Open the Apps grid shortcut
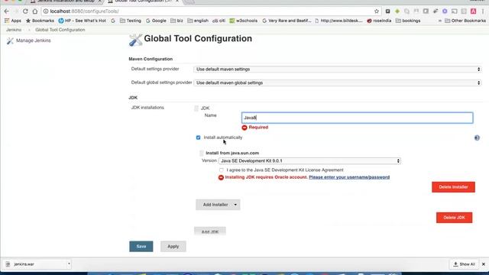The height and width of the screenshot is (275, 489). [13, 21]
